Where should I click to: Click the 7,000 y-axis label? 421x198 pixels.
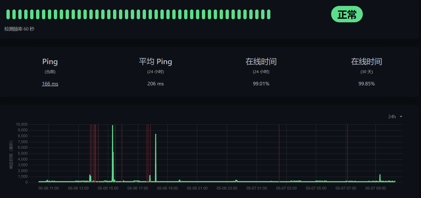(x=23, y=142)
